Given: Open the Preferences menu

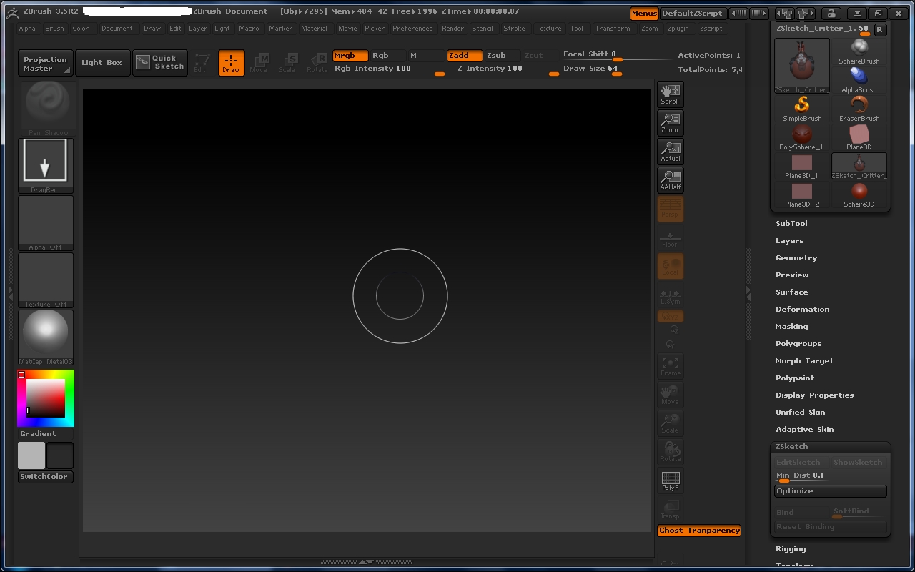Looking at the screenshot, I should (x=412, y=29).
